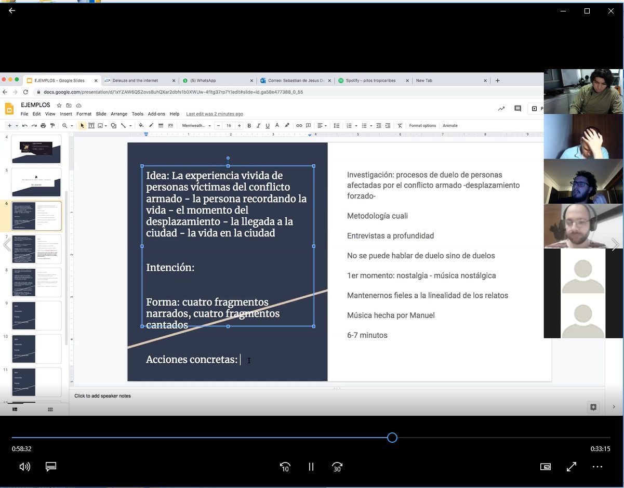
Task: Toggle captions and subtitles button
Action: (51, 467)
